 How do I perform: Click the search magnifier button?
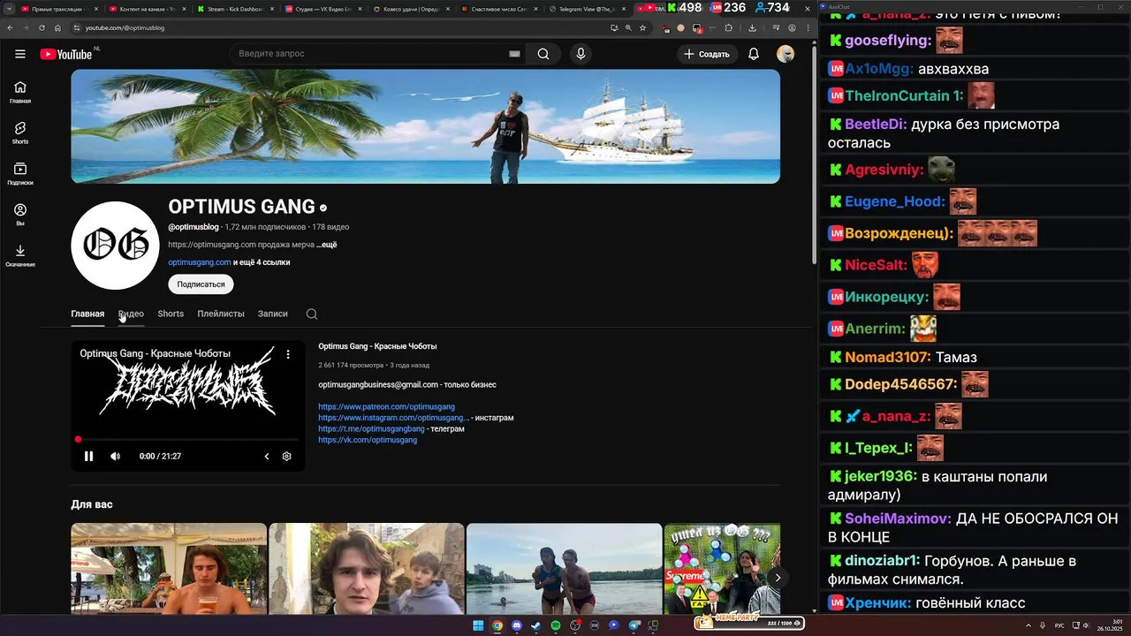click(x=543, y=54)
